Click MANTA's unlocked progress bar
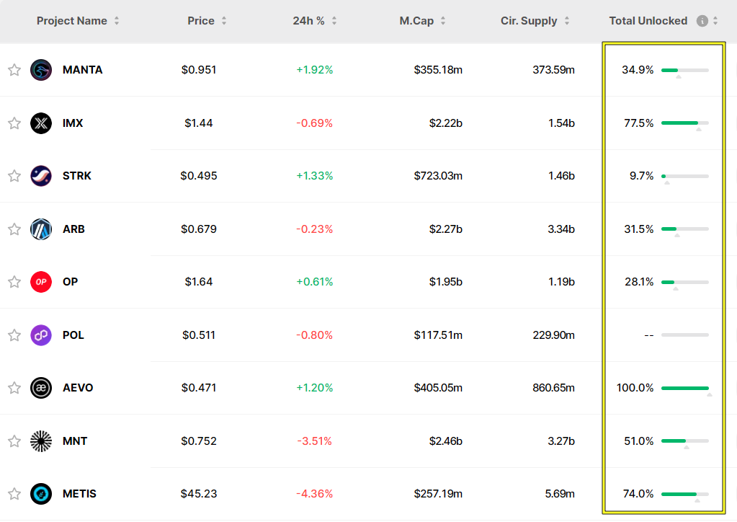Image resolution: width=737 pixels, height=522 pixels. click(685, 71)
